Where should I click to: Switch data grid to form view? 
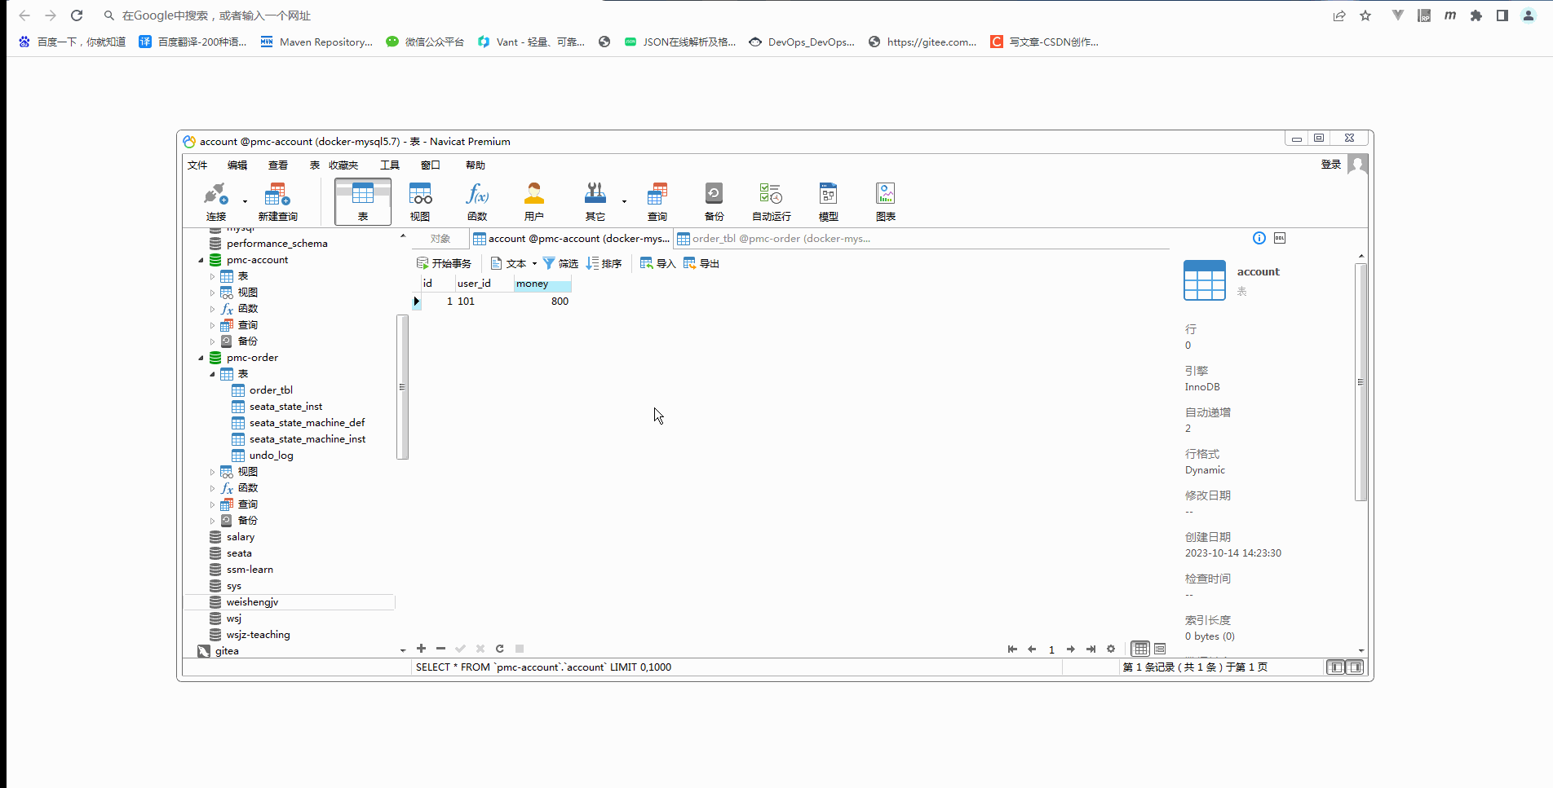pos(1159,649)
